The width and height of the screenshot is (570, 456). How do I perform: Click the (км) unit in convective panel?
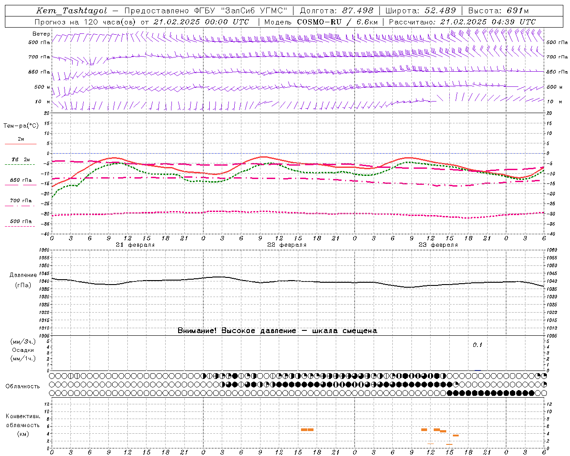(23, 434)
